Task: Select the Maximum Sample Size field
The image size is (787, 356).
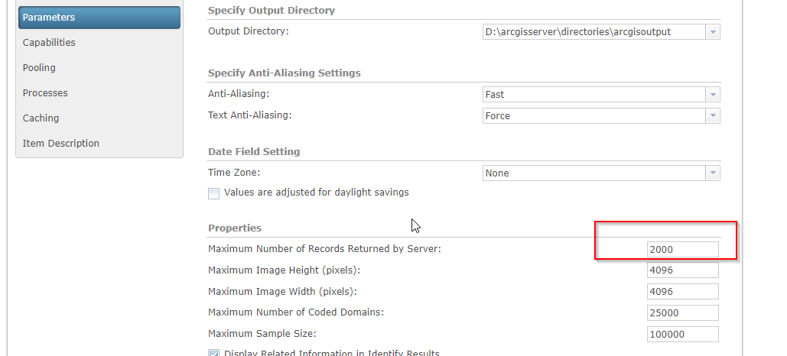Action: click(683, 335)
